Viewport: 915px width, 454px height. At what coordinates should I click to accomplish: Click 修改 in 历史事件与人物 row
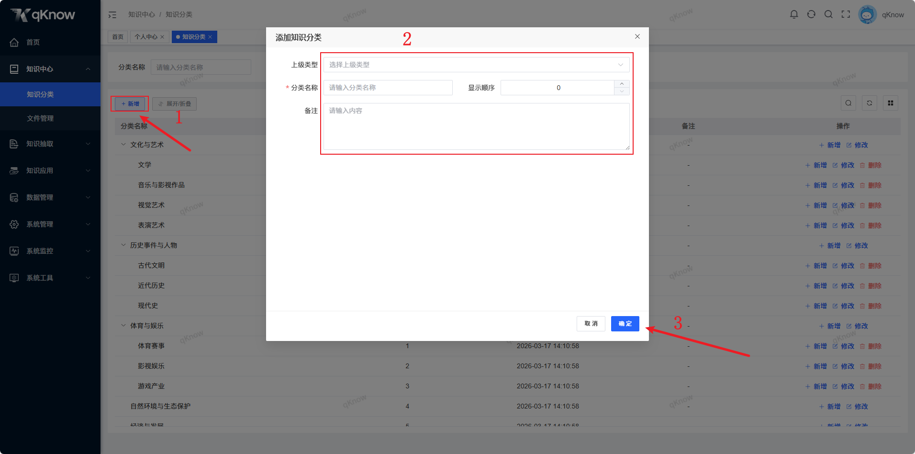click(857, 246)
